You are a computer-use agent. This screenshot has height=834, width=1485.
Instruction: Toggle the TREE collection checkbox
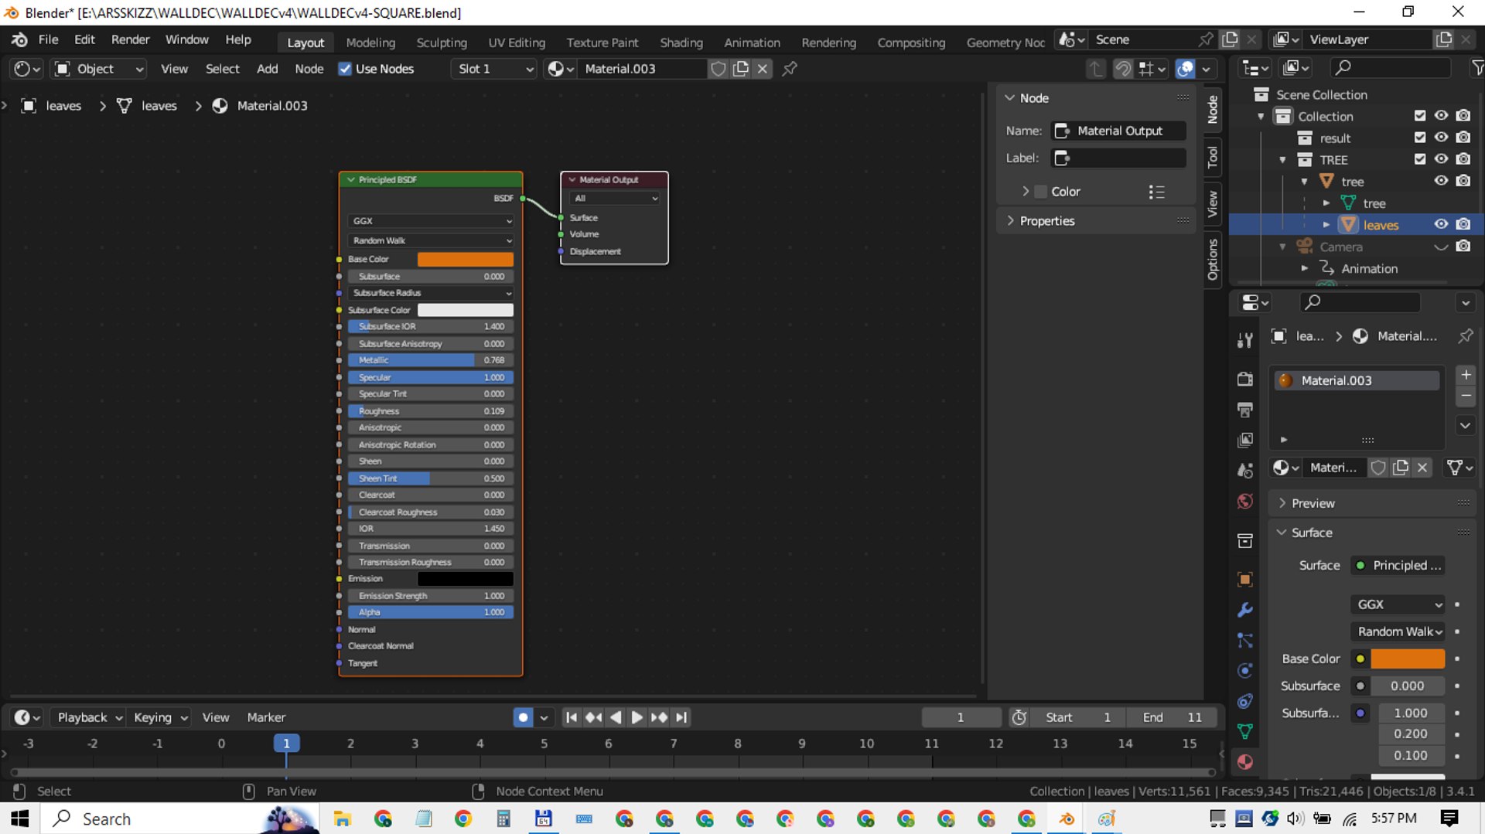pos(1420,159)
